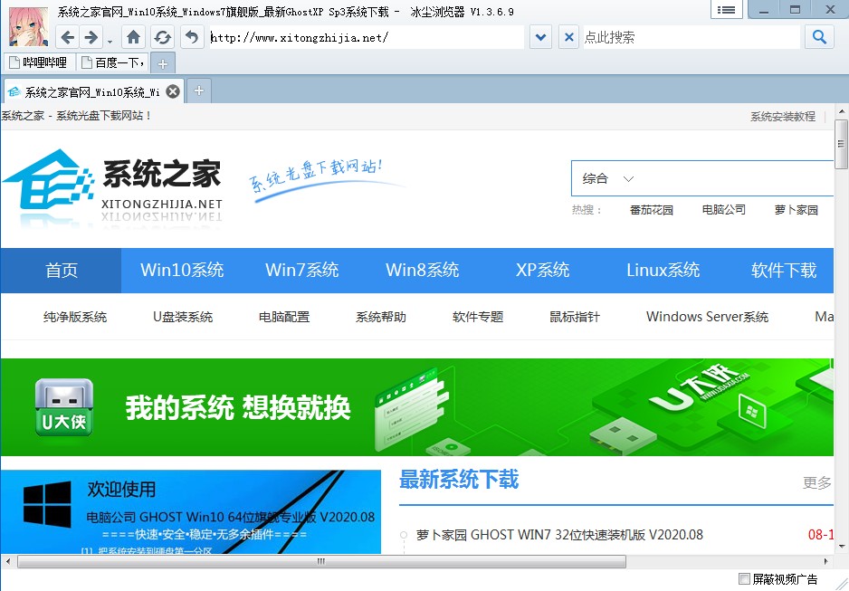Add a bookmark with the bookmarks bar plus button
The height and width of the screenshot is (591, 849).
[162, 64]
